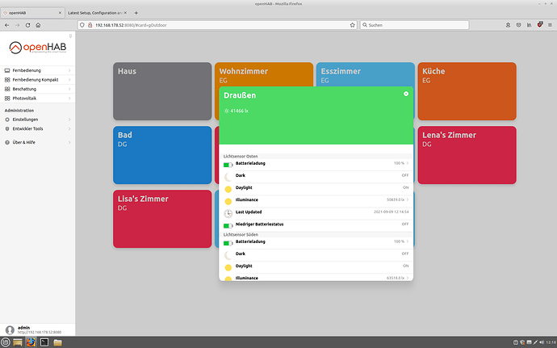Reload the page with the refresh icon
Viewport: 557px width, 348px height.
pyautogui.click(x=27, y=25)
